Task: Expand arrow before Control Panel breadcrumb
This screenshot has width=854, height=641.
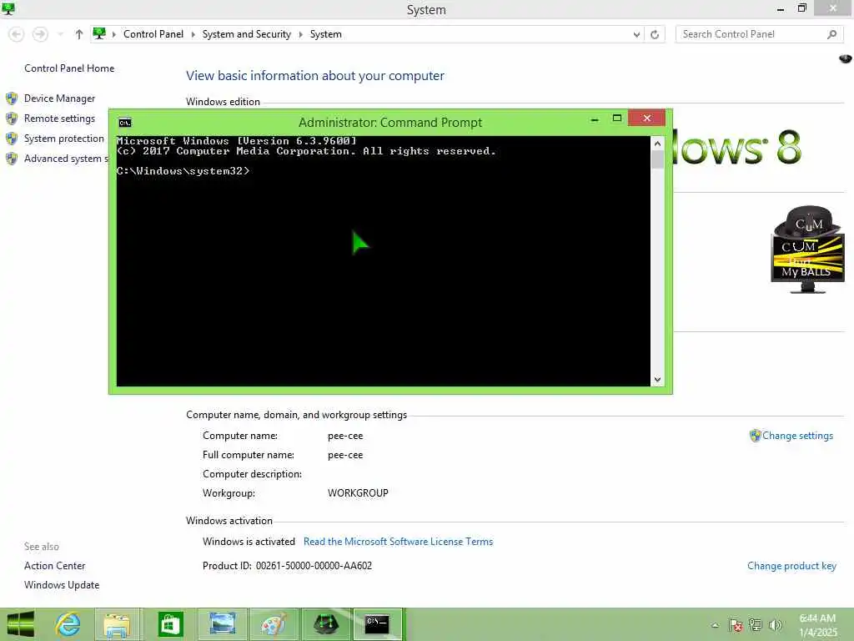Action: [114, 34]
